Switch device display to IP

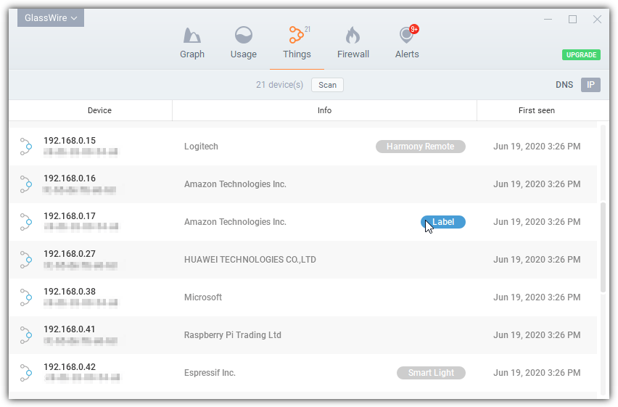590,85
